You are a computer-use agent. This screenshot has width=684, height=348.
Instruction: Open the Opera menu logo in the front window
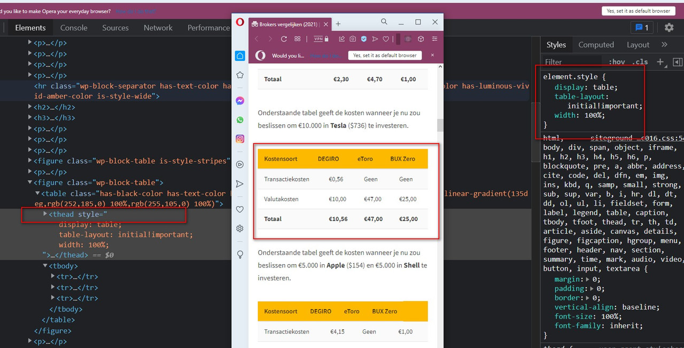point(240,22)
